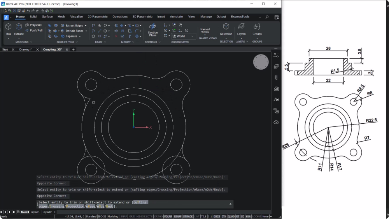Toggle ORTHO mode in status bar

pos(158,217)
